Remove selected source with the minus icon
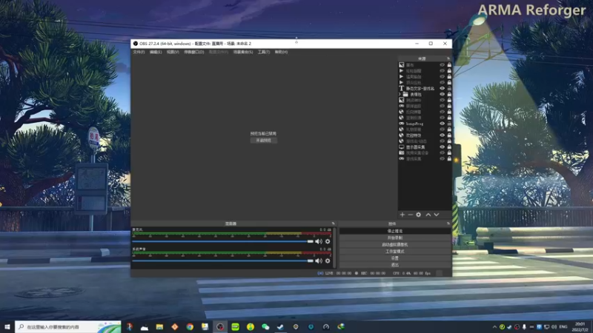The height and width of the screenshot is (333, 593). (411, 215)
